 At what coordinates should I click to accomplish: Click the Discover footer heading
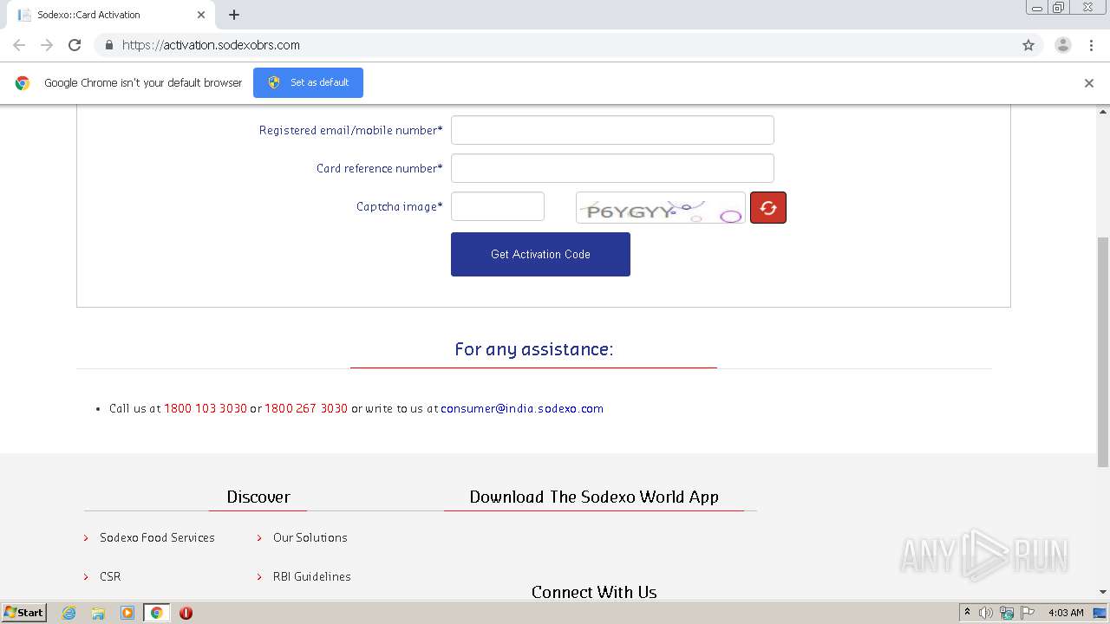[258, 497]
